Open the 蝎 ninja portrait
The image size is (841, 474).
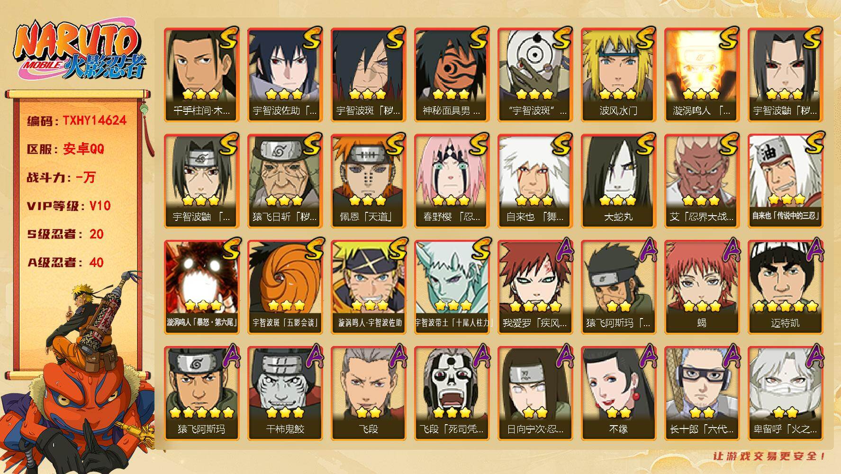point(701,287)
